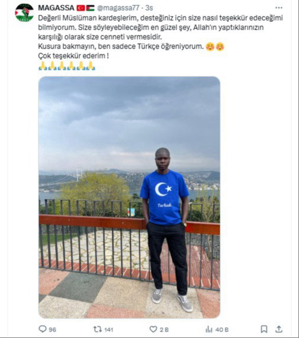Image resolution: width=299 pixels, height=338 pixels.
Task: Like the tweet with the heart icon
Action: click(x=153, y=329)
